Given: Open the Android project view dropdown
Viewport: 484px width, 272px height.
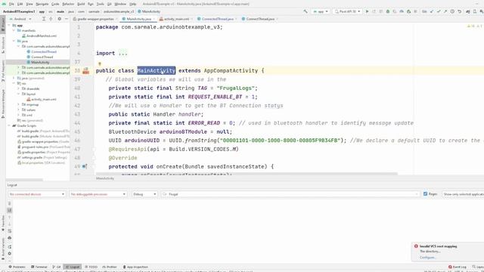Looking at the screenshot, I should [x=20, y=19].
